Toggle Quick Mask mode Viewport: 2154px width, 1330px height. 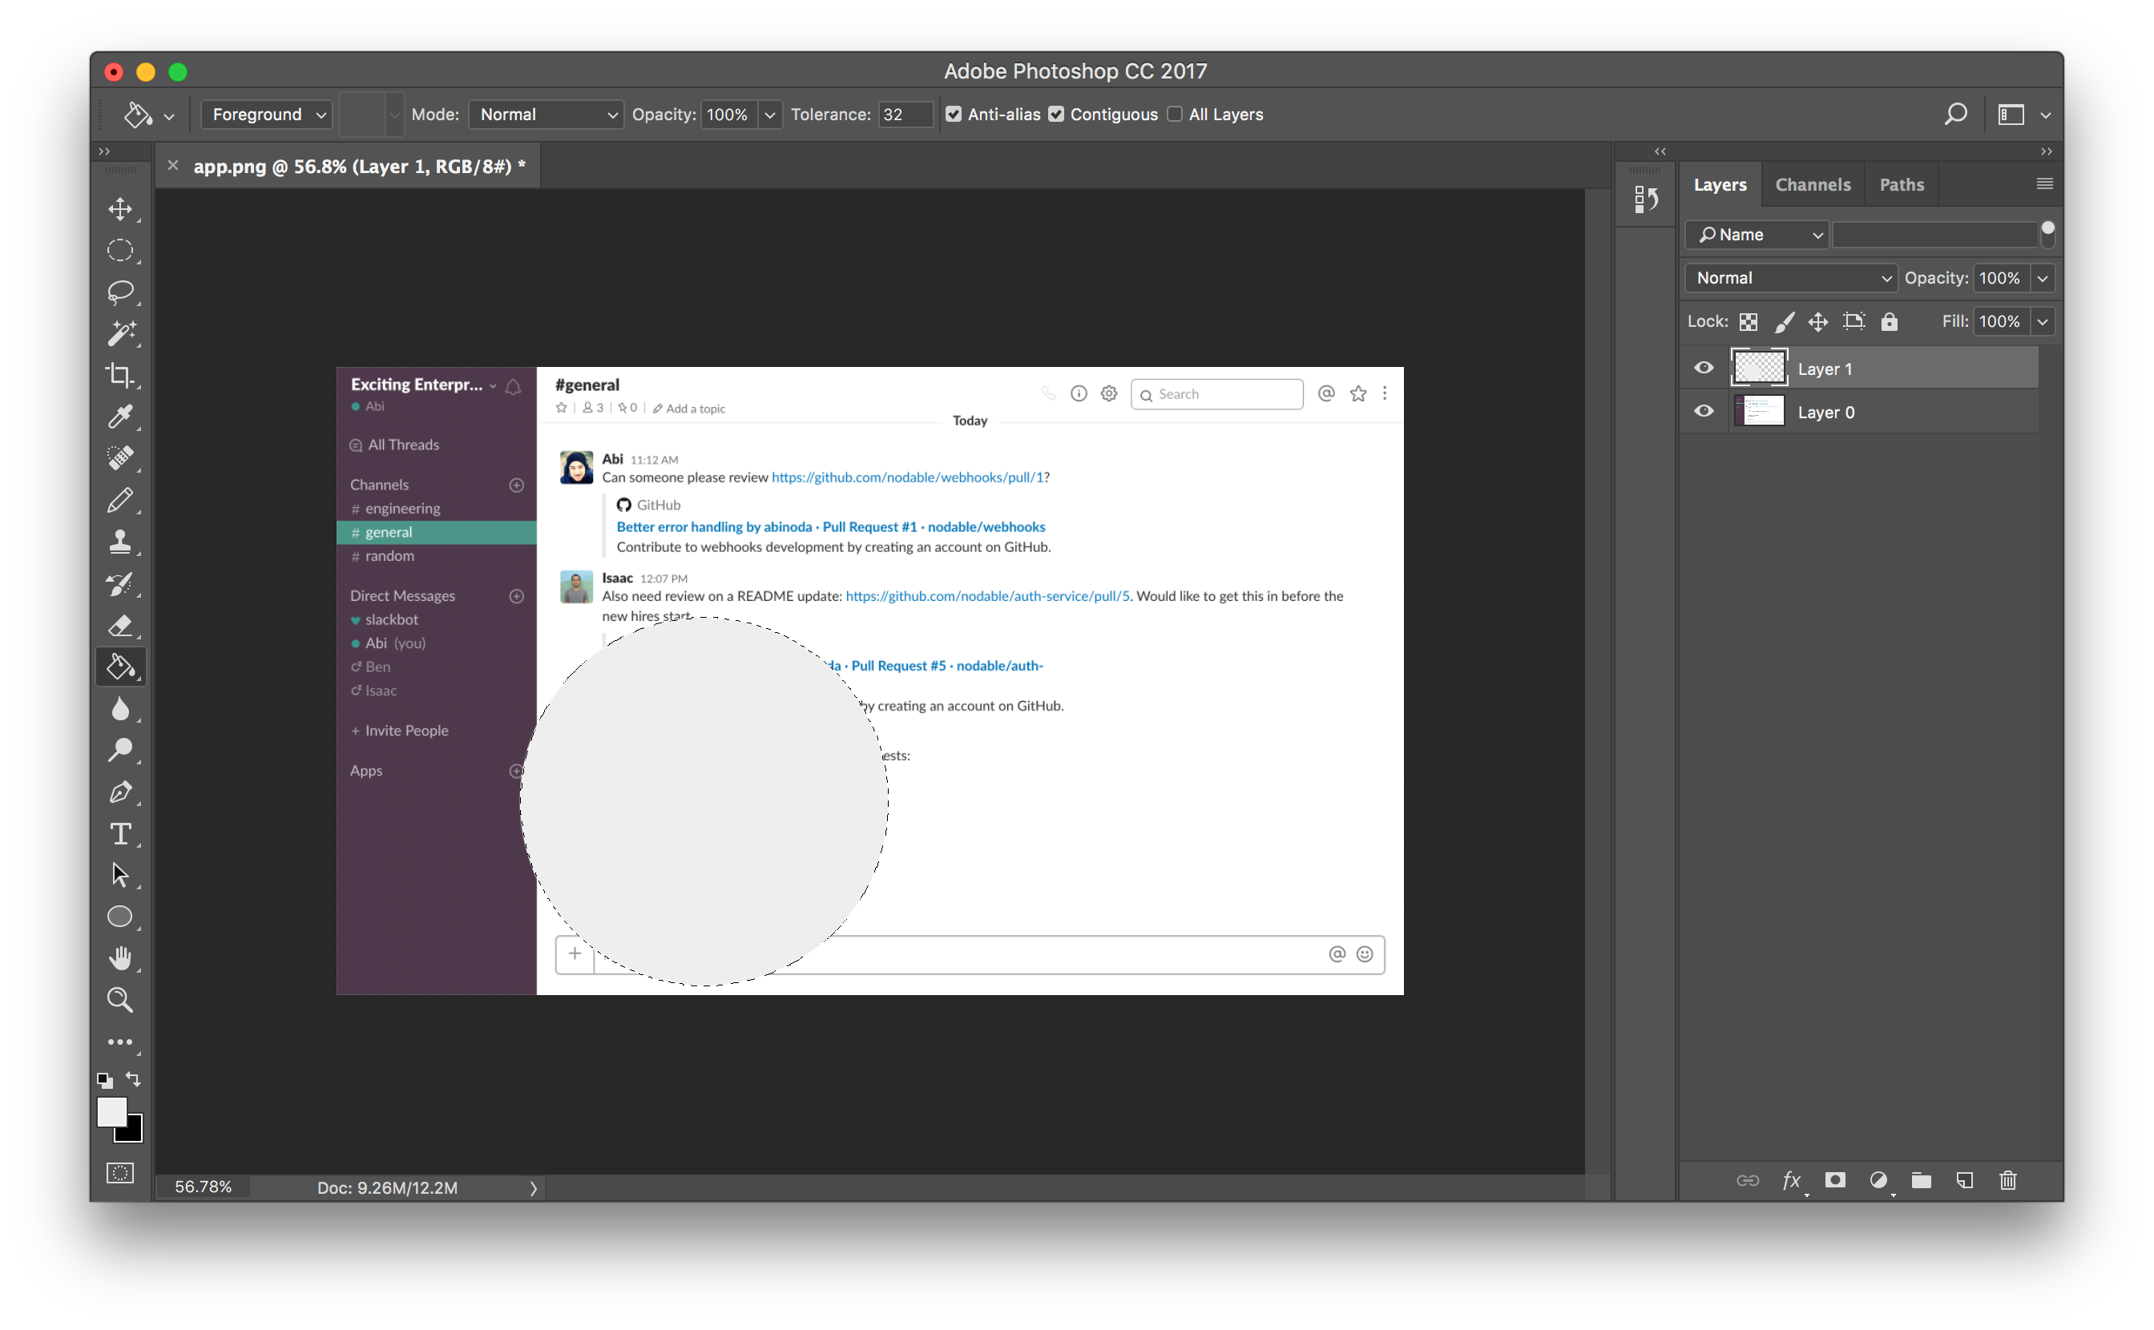[120, 1174]
